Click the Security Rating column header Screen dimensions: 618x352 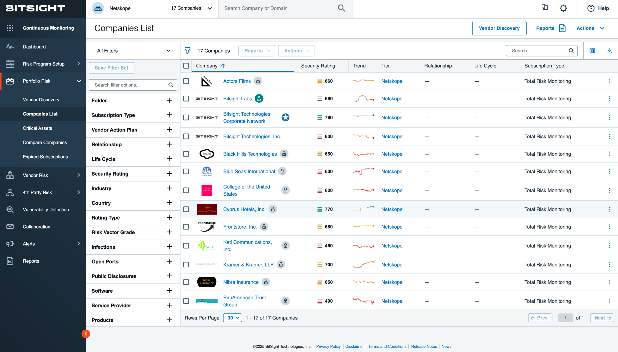(x=318, y=66)
